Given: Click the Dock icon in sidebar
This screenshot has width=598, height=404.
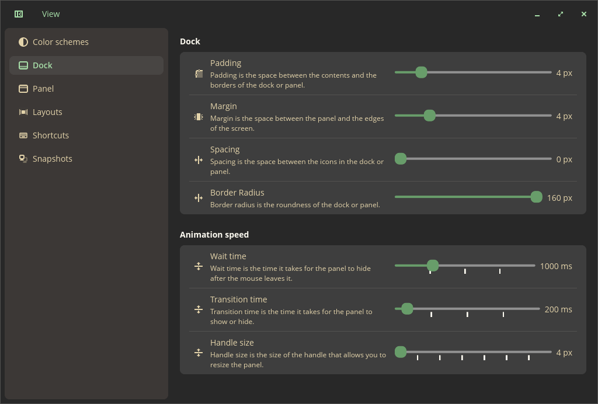Looking at the screenshot, I should (x=23, y=65).
